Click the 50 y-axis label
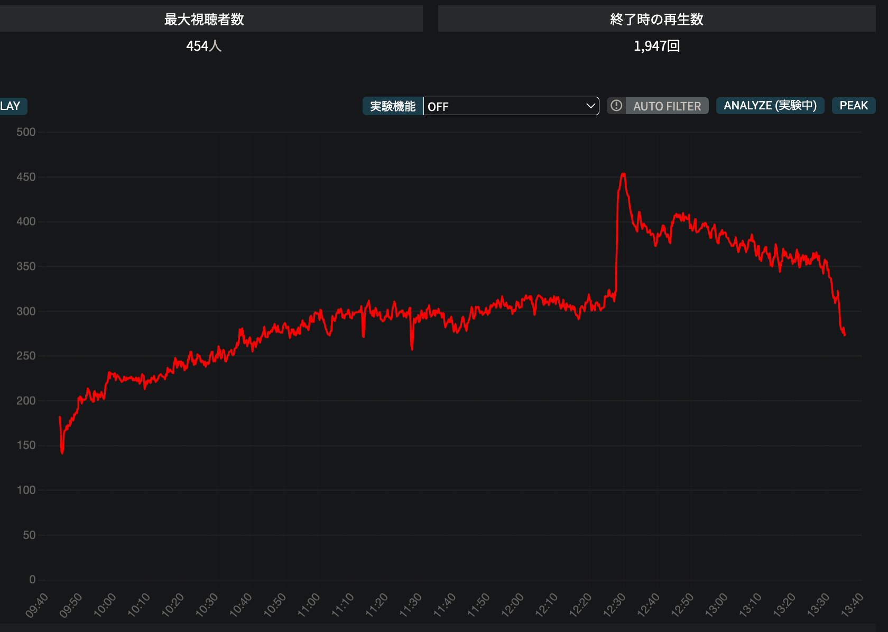The image size is (888, 632). click(x=29, y=535)
